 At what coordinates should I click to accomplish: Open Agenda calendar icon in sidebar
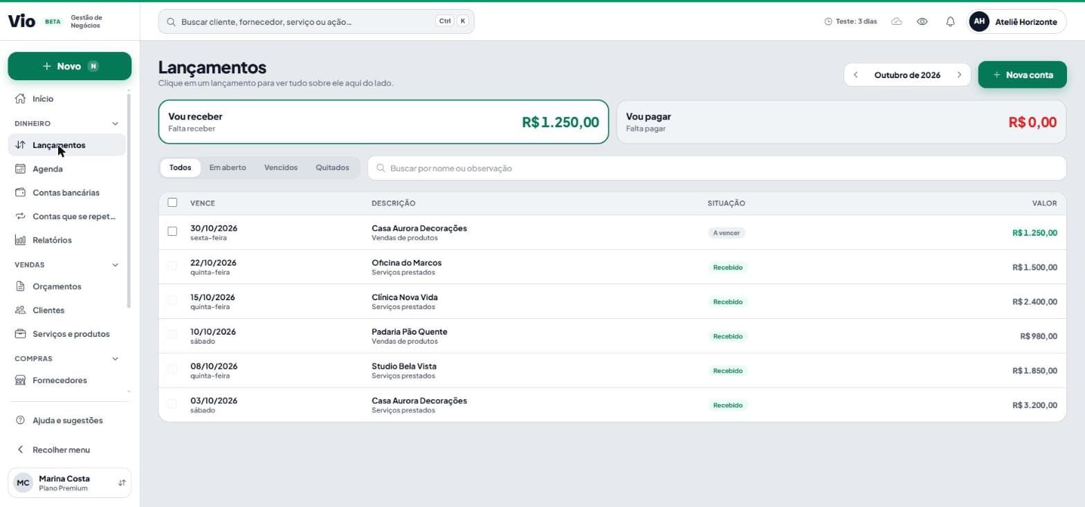point(20,169)
